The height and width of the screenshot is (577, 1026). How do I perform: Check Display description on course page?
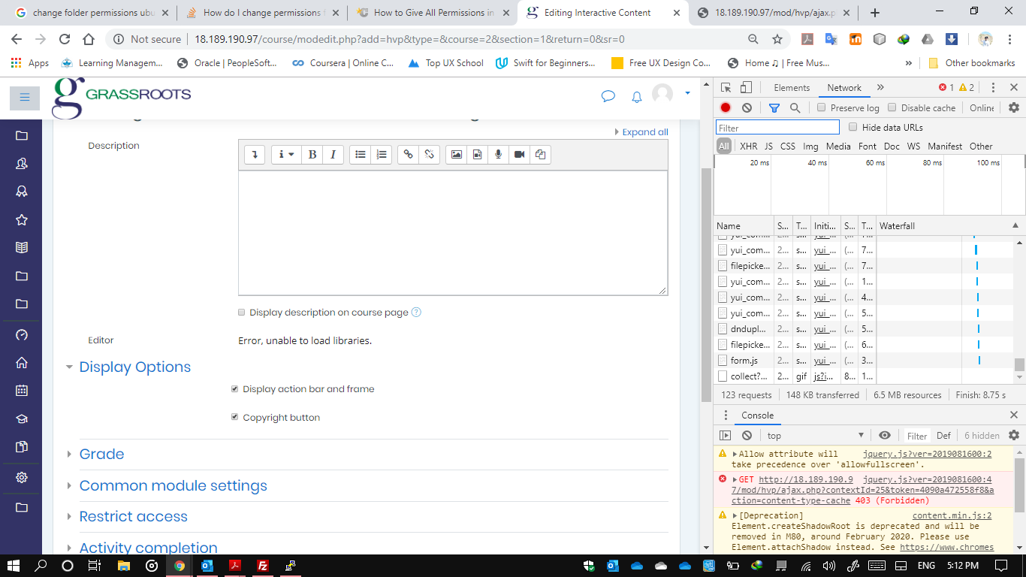point(242,313)
